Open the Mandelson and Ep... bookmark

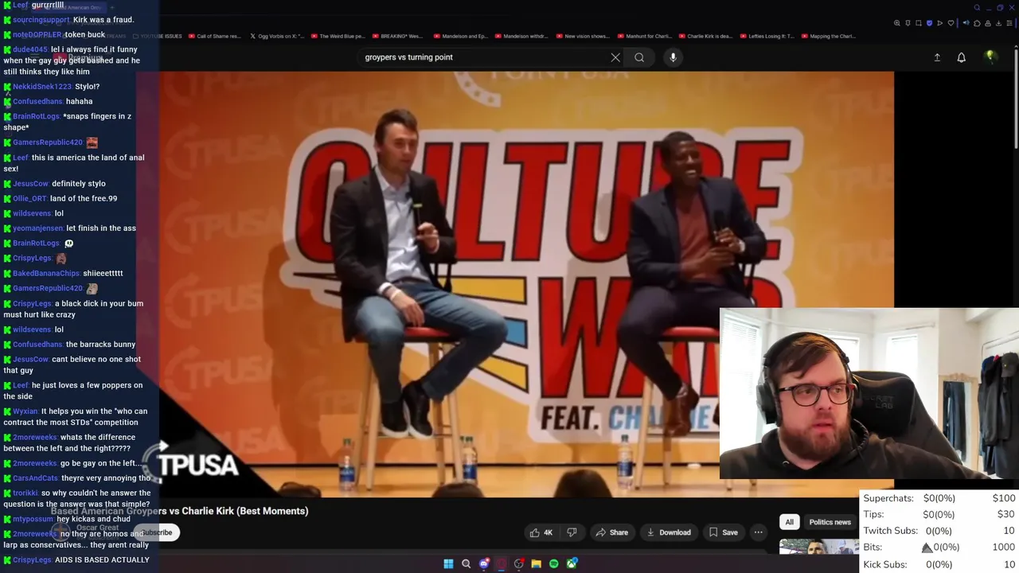[x=461, y=36]
